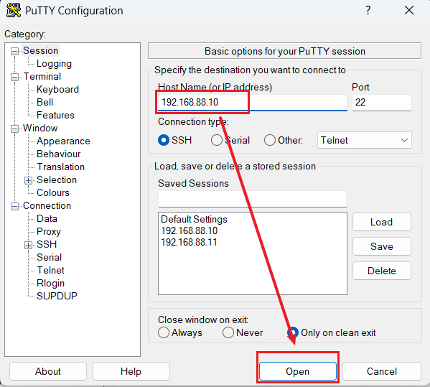Click the Save session button

pyautogui.click(x=381, y=246)
